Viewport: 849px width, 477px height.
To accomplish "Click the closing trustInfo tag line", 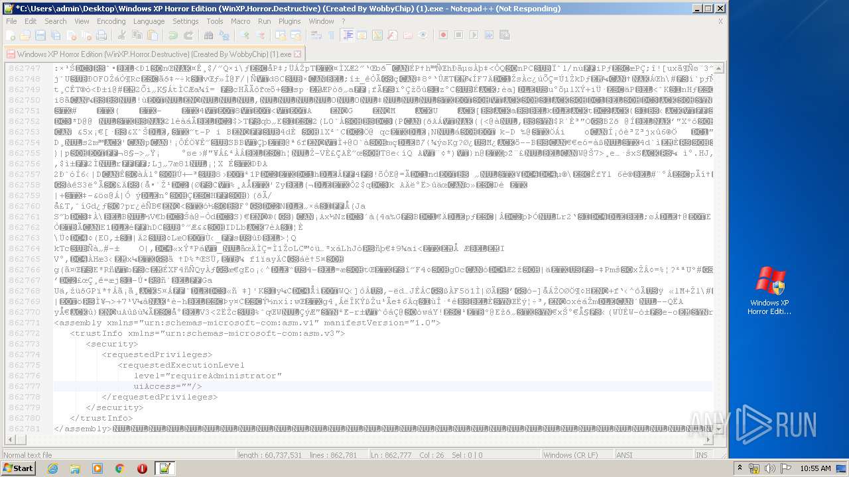I will click(x=101, y=418).
